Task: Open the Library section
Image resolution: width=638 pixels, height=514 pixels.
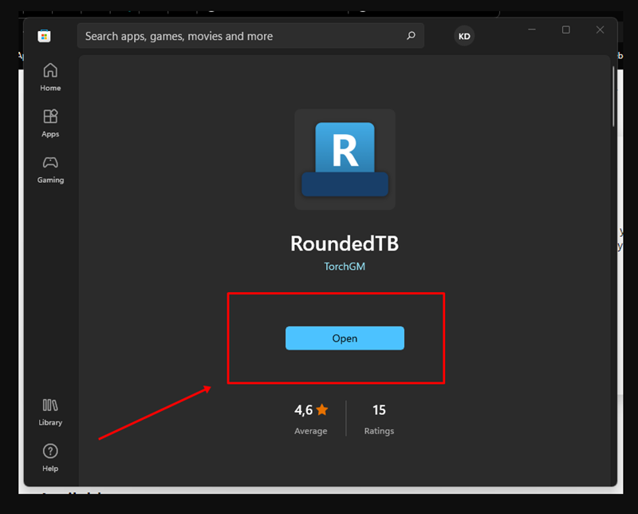Action: [50, 412]
